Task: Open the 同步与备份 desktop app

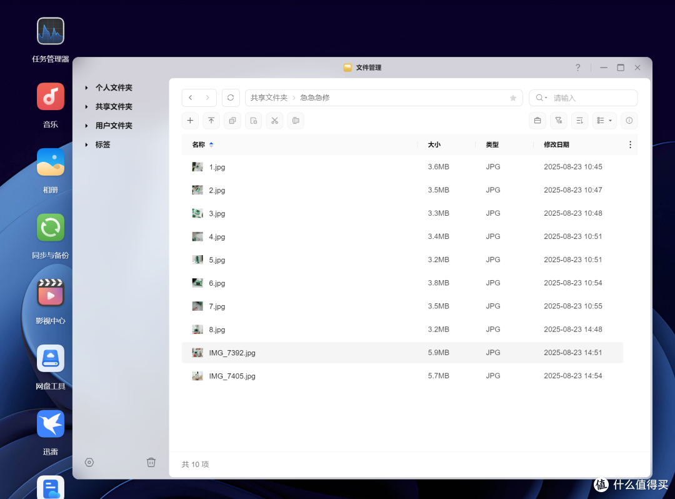Action: click(51, 228)
